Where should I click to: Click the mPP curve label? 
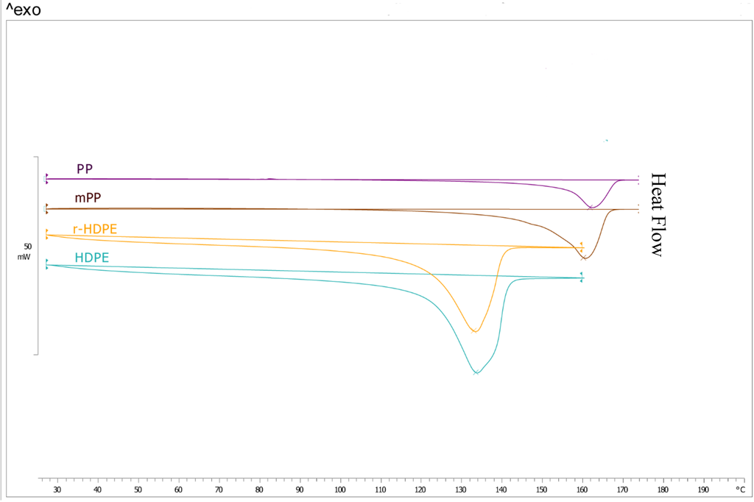(88, 197)
